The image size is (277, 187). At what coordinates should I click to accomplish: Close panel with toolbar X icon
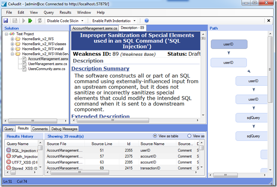pos(269,21)
